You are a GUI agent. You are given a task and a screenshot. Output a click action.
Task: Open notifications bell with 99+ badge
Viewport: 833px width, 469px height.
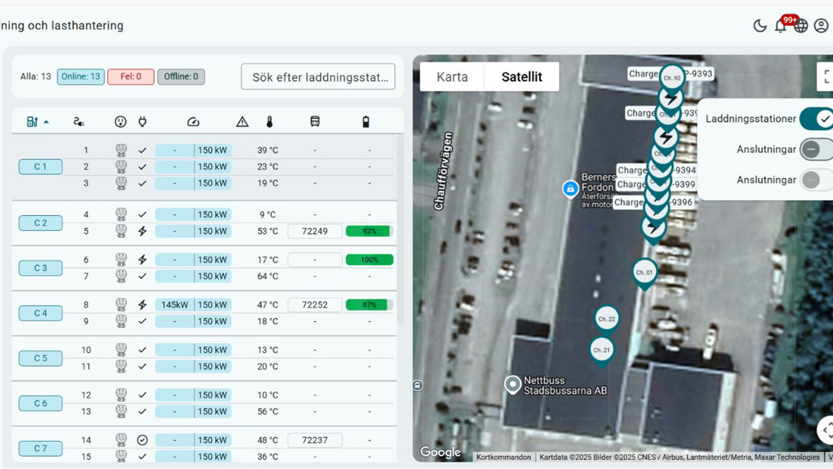(781, 26)
